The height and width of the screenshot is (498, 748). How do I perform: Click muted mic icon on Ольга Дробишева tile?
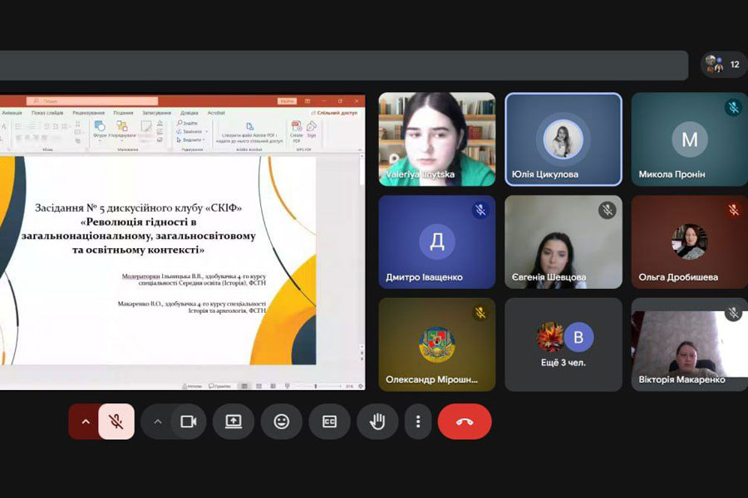pos(733,210)
